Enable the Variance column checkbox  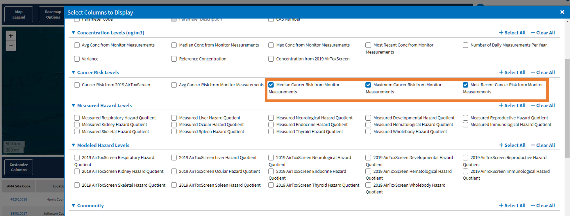tap(77, 59)
